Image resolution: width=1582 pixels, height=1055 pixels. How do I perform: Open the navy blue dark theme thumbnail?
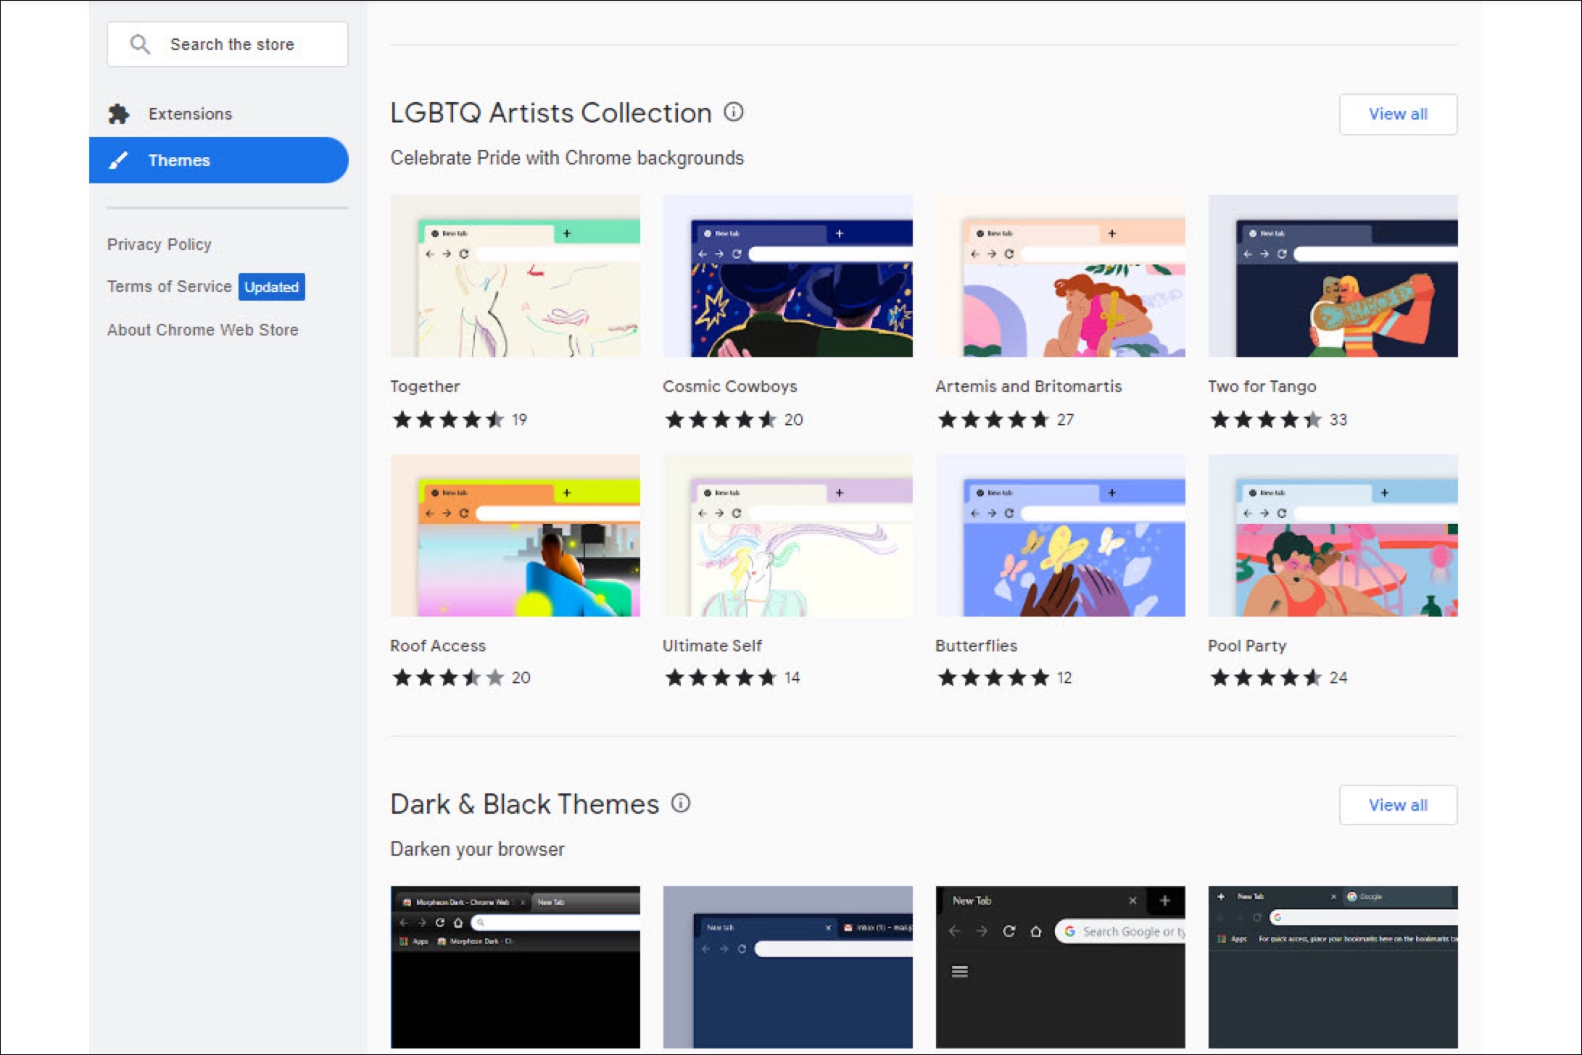[788, 967]
